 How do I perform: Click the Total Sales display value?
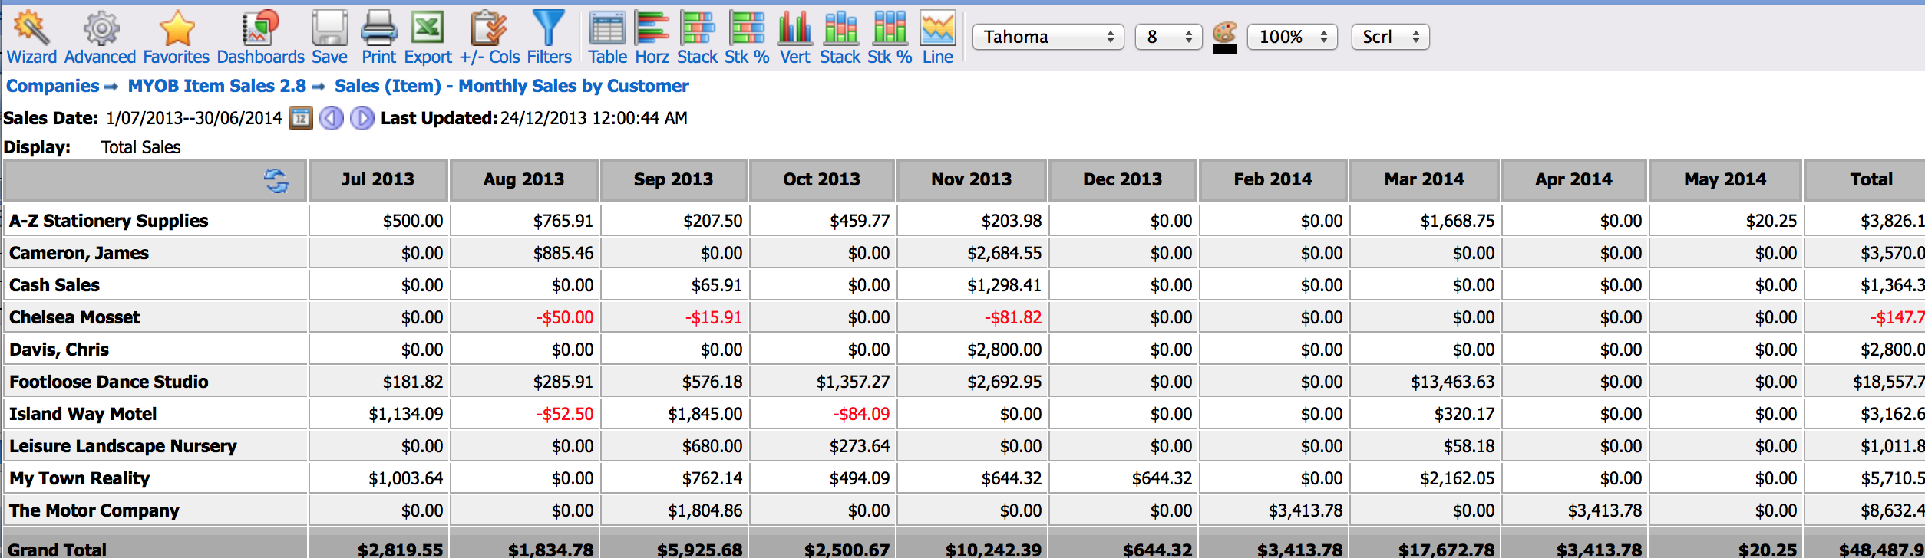141,147
